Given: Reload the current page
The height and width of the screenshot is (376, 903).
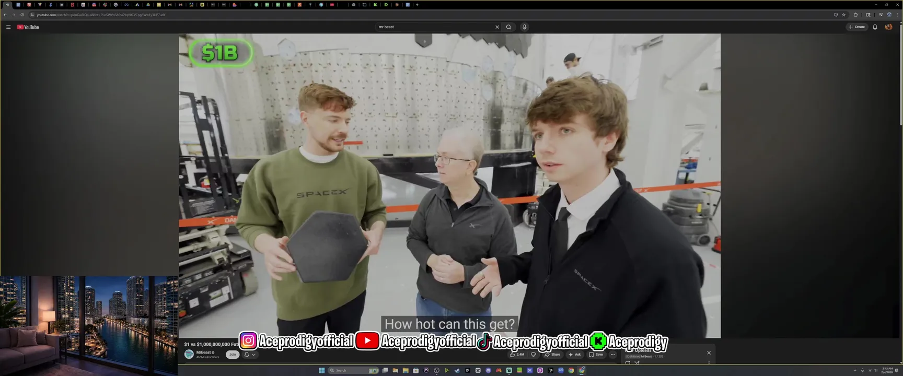Looking at the screenshot, I should (x=22, y=15).
